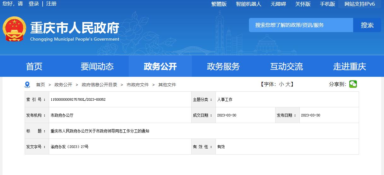Select 政务公开 navigation tab

click(160, 66)
